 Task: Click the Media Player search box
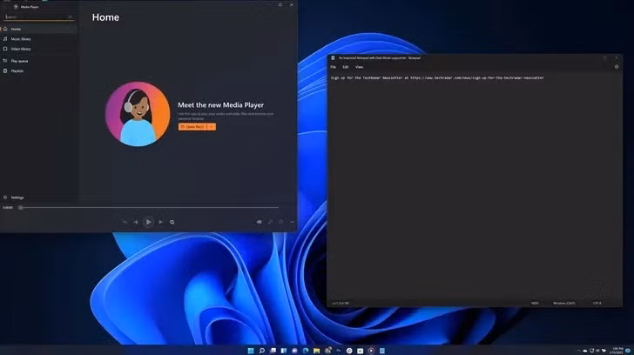39,17
